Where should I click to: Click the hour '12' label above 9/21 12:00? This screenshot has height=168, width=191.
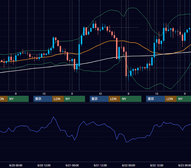pos(100,94)
